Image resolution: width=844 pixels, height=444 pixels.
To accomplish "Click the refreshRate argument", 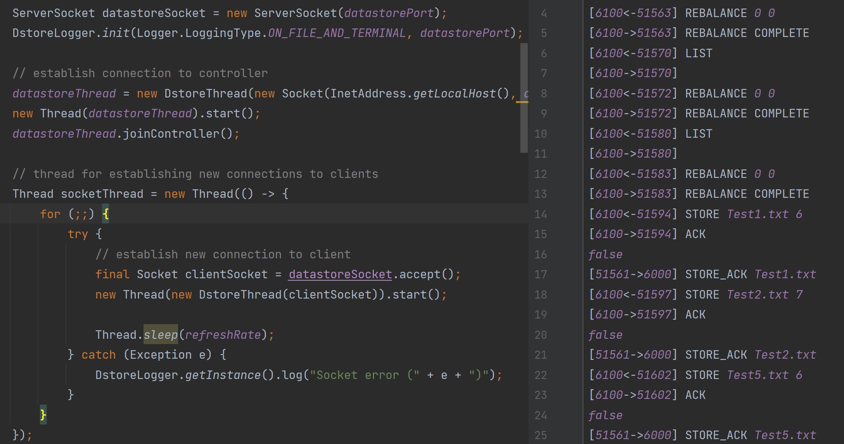I will (223, 335).
